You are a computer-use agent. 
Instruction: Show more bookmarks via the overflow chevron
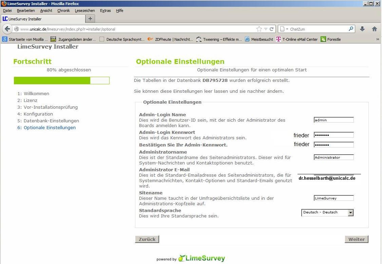378,39
